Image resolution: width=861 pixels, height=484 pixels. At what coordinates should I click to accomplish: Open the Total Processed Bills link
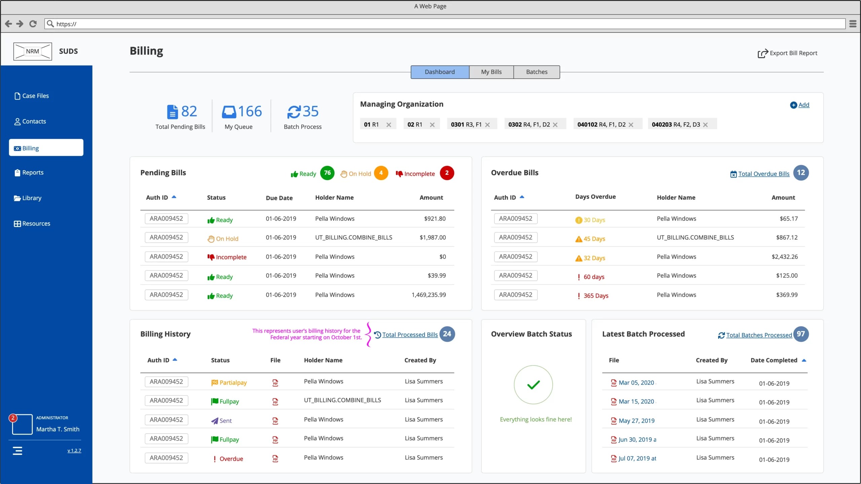410,334
